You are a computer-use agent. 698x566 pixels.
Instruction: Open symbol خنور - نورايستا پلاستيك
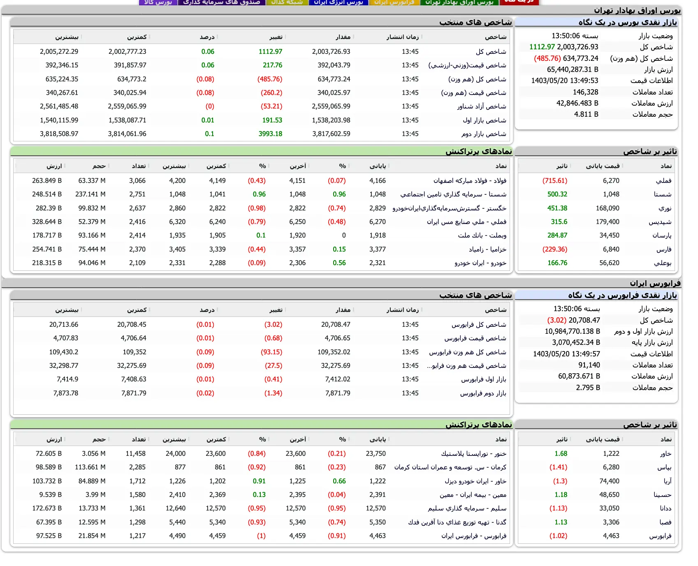tap(474, 453)
